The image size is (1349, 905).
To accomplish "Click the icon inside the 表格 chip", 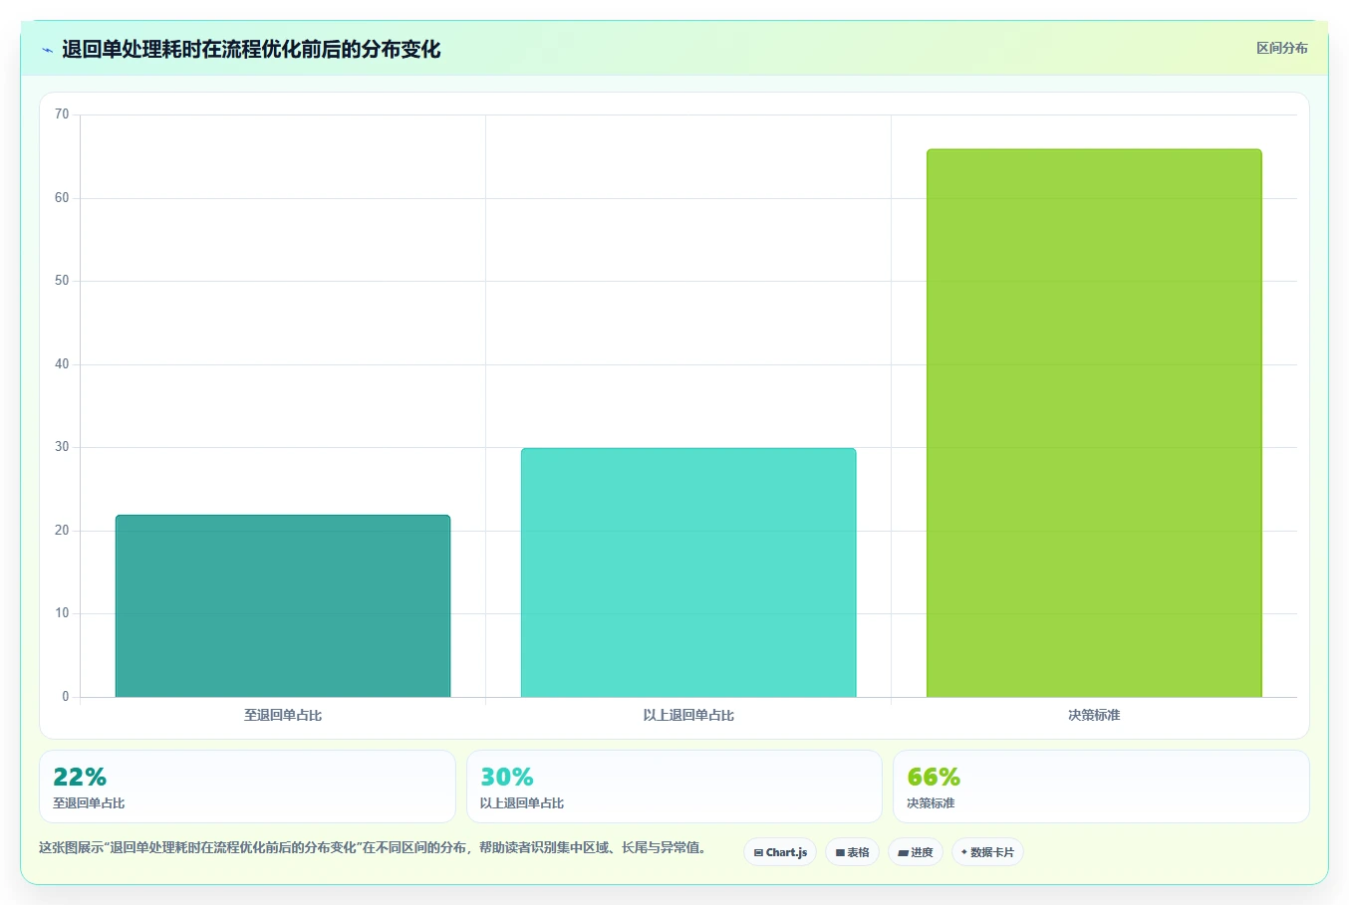I will click(840, 852).
